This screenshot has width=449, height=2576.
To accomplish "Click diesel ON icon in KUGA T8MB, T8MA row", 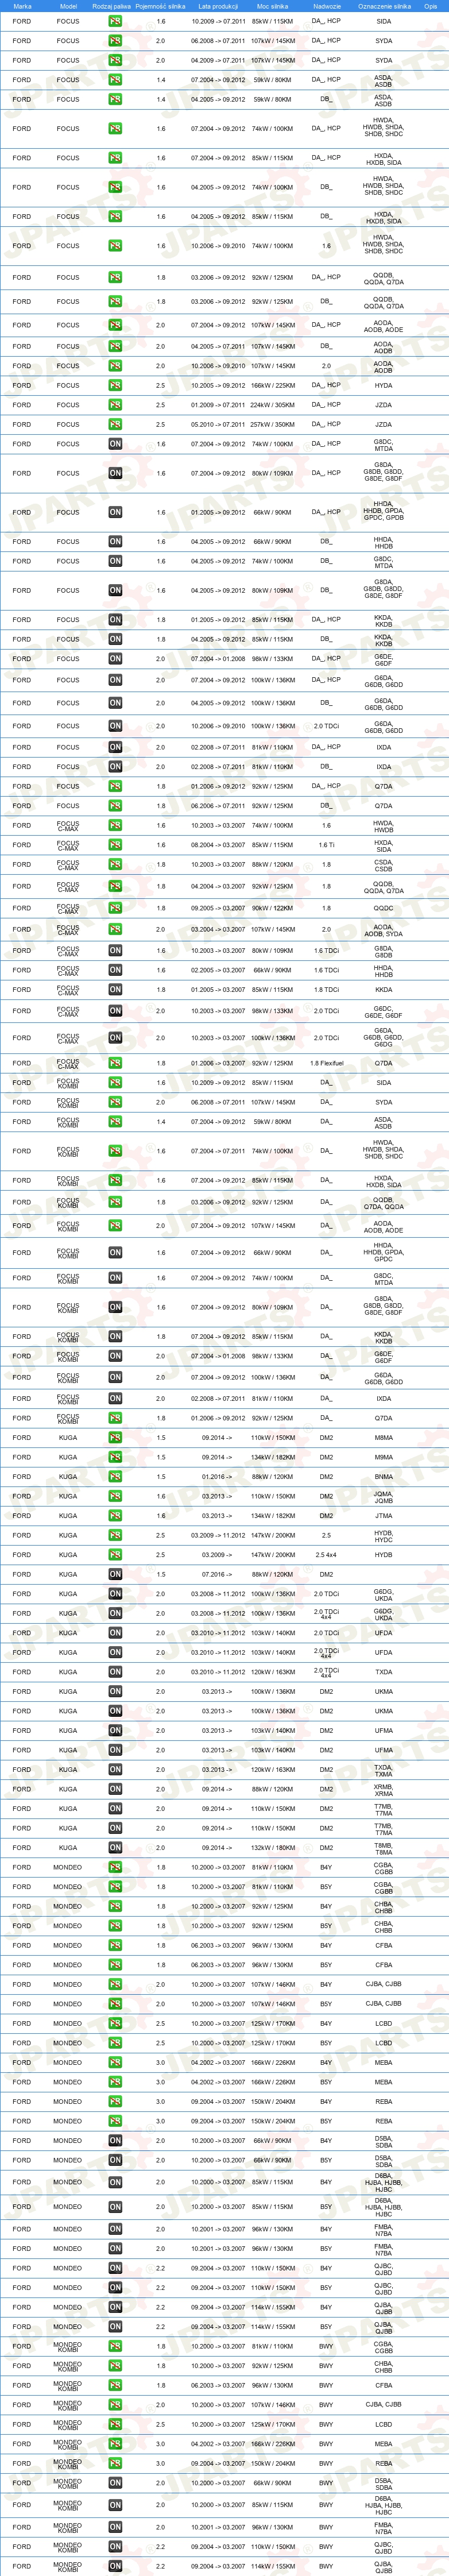I will tap(115, 1848).
